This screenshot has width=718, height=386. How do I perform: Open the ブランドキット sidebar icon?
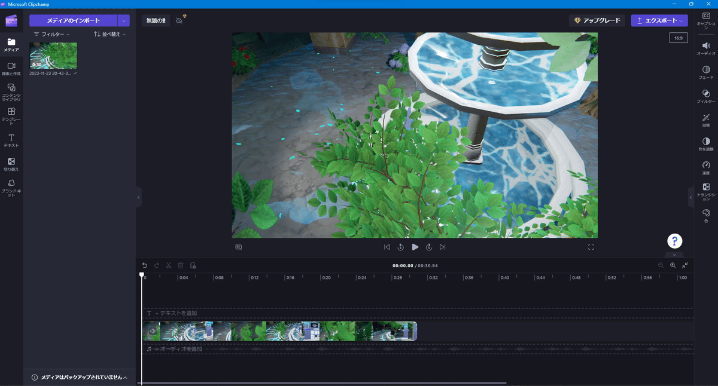tap(11, 188)
